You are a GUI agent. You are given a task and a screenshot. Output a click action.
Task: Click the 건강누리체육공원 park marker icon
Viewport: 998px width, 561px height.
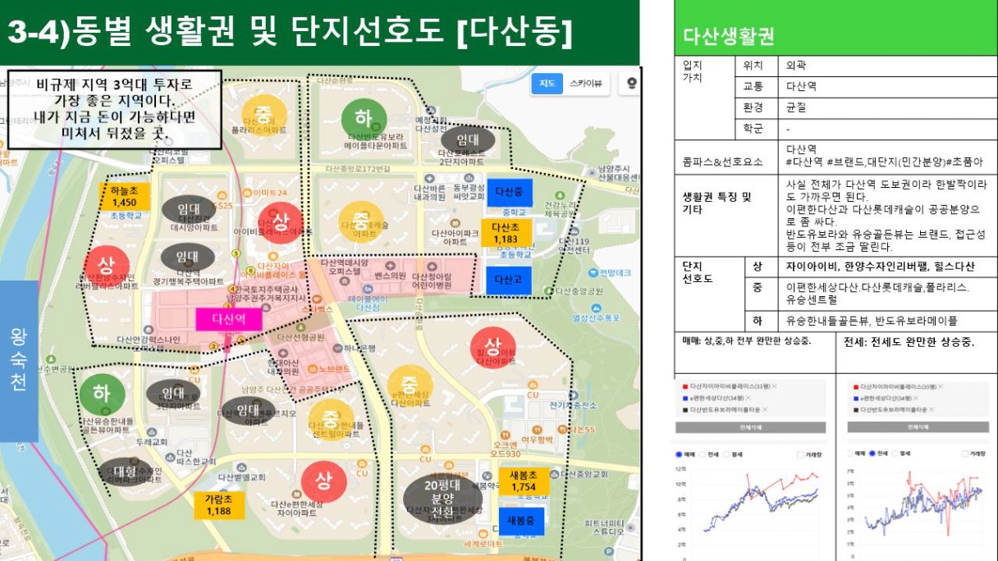[x=561, y=195]
